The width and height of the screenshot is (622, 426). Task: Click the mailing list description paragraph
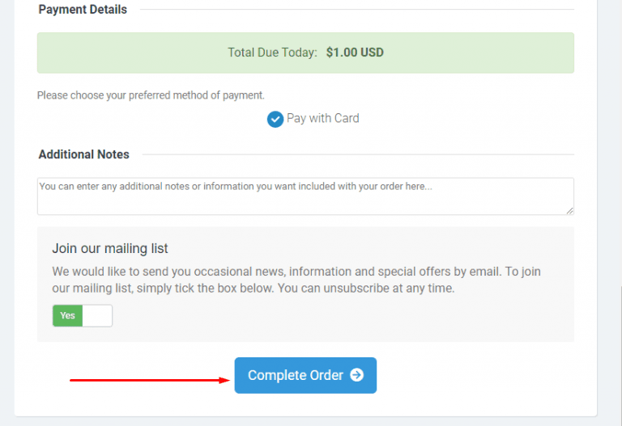[x=296, y=280]
